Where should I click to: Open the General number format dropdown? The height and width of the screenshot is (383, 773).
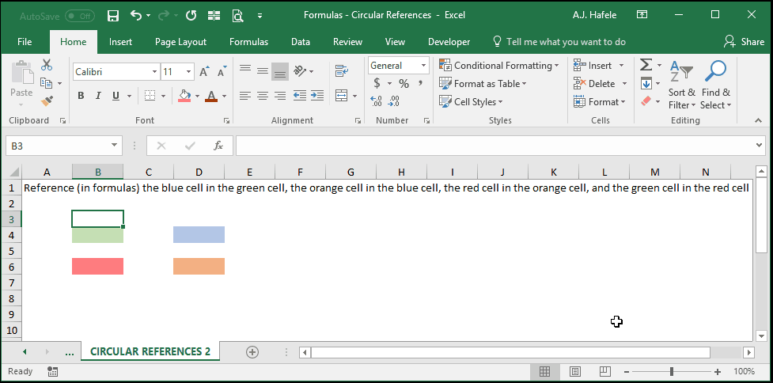click(423, 66)
